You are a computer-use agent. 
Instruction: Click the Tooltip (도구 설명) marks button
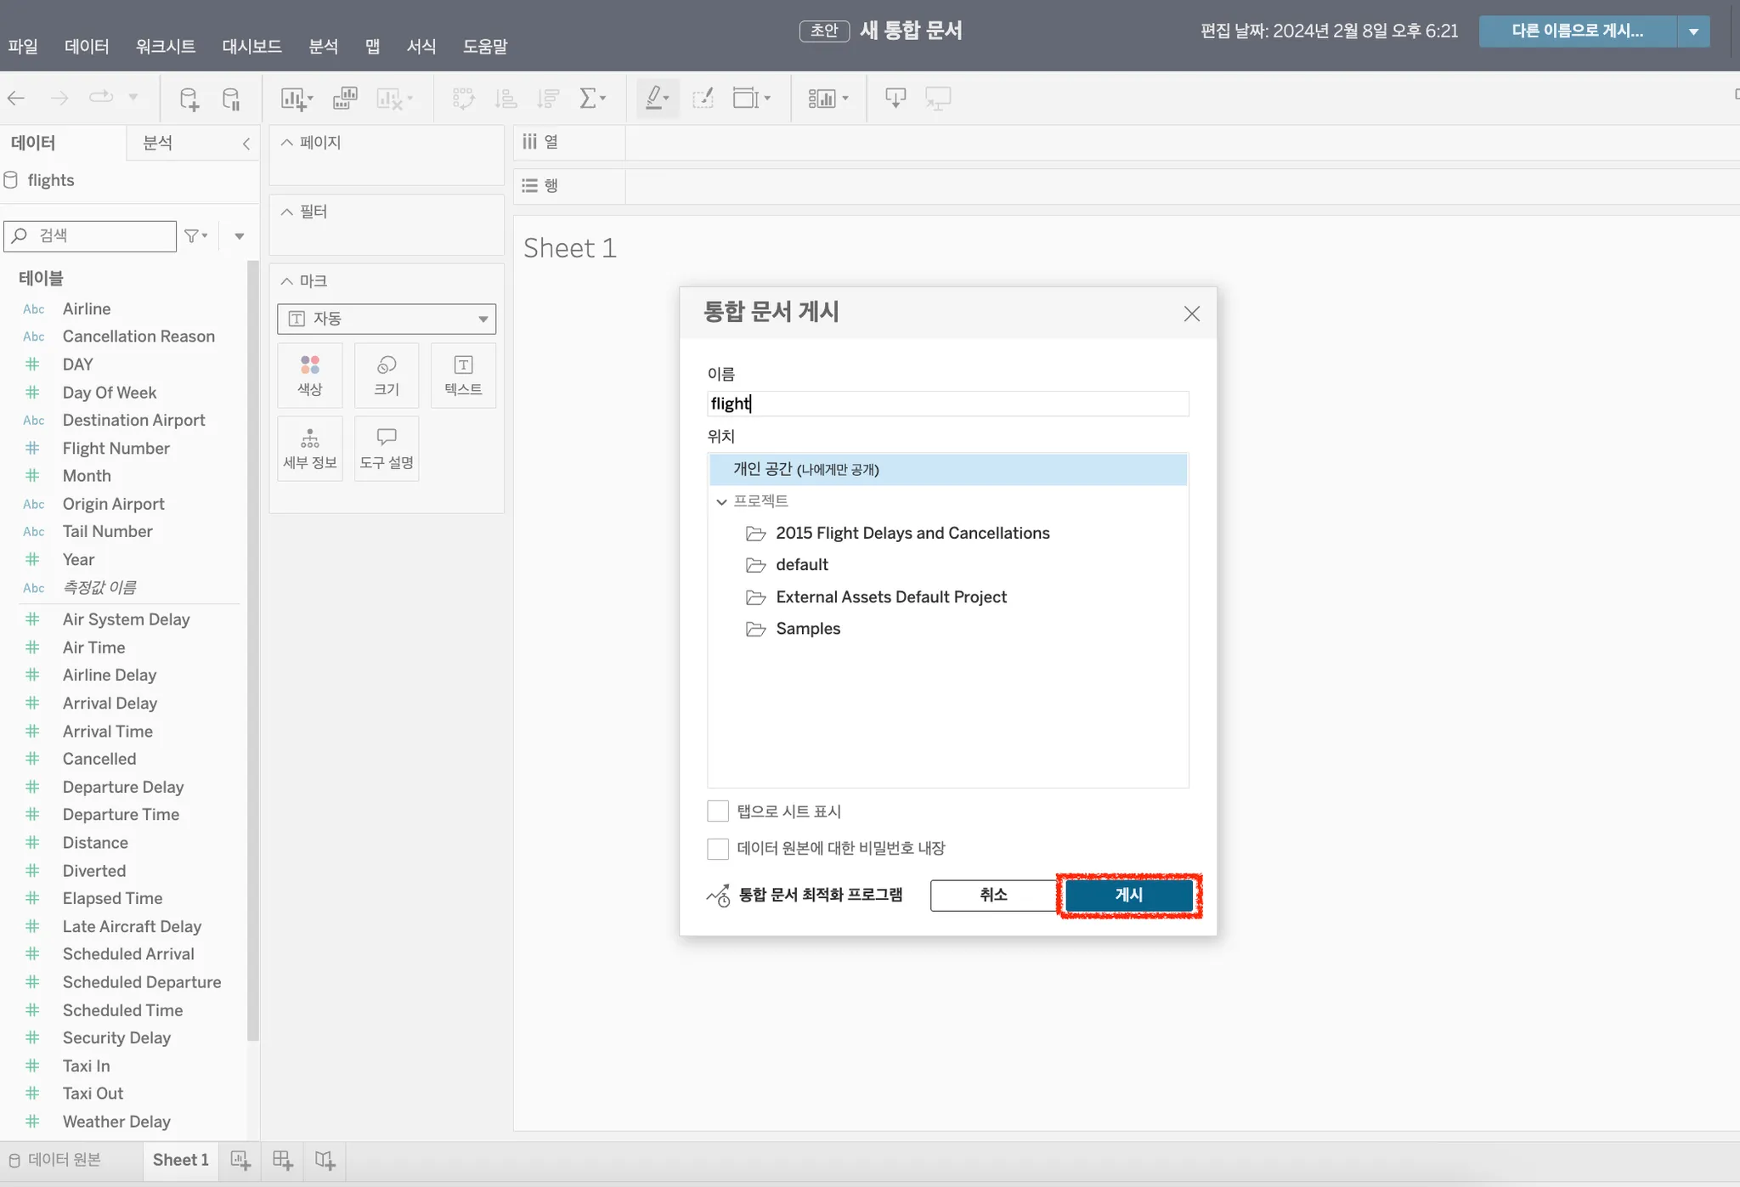tap(387, 449)
